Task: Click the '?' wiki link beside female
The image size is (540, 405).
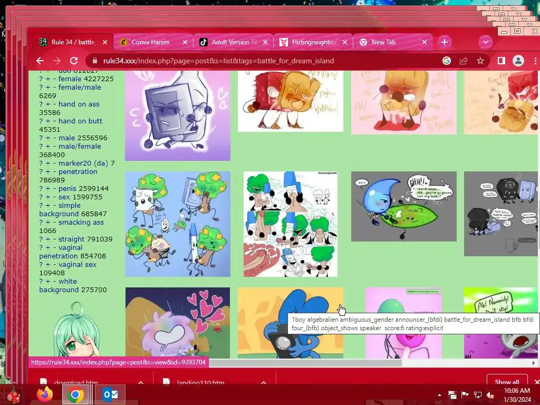Action: (x=41, y=79)
